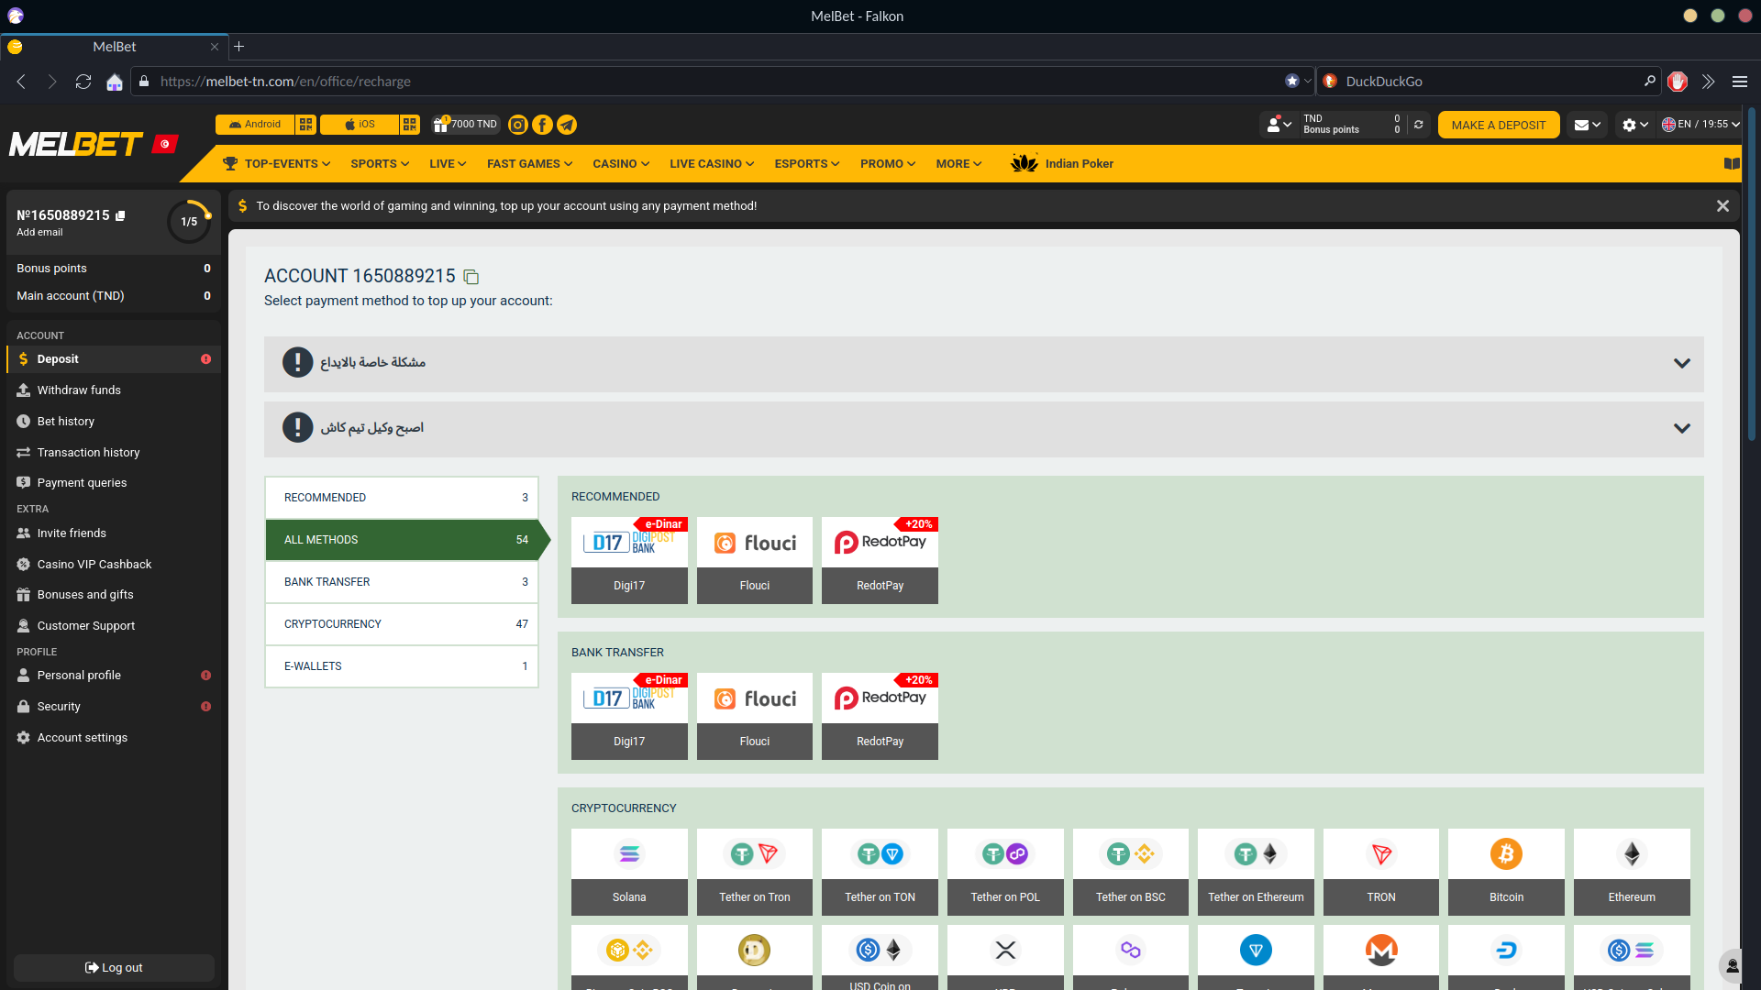Image resolution: width=1761 pixels, height=990 pixels.
Task: Click the Android app download button
Action: [x=255, y=125]
